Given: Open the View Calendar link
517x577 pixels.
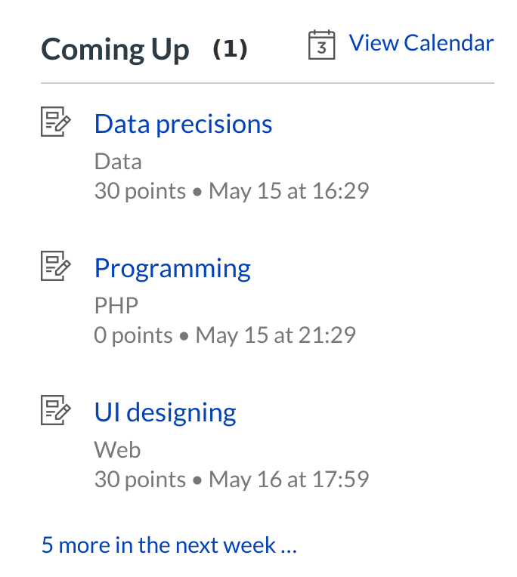Looking at the screenshot, I should click(421, 43).
